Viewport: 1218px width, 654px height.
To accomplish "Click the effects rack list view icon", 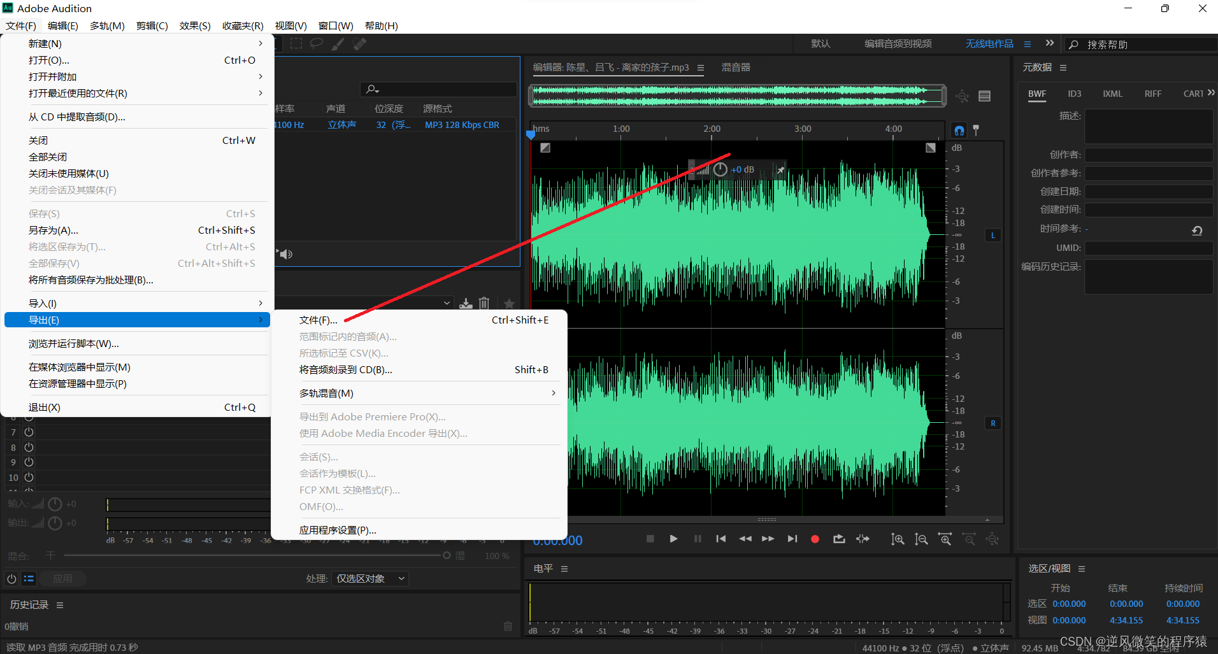I will 29,578.
